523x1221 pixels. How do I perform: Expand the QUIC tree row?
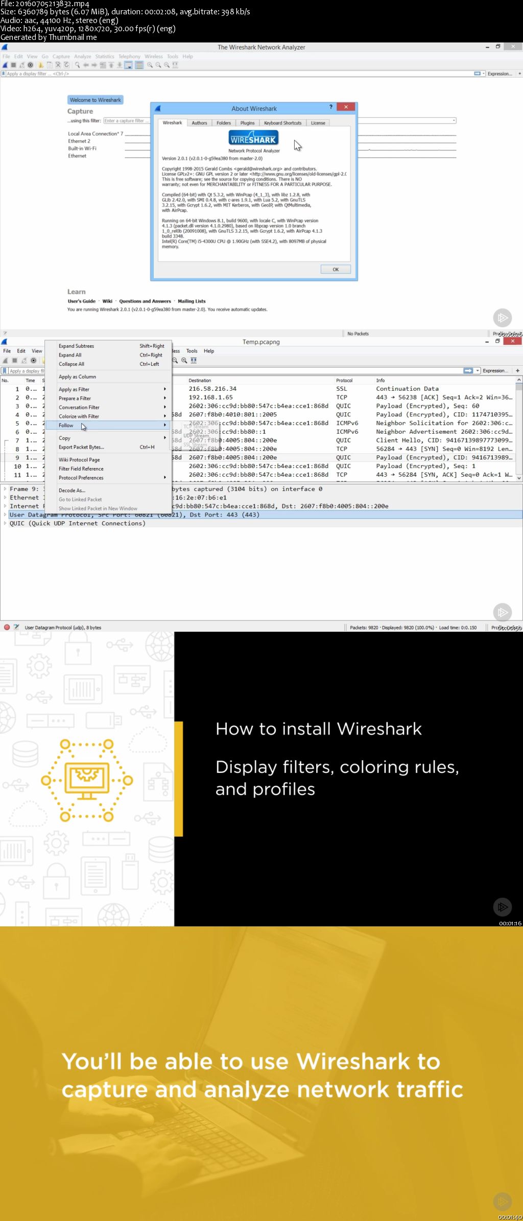(x=5, y=523)
